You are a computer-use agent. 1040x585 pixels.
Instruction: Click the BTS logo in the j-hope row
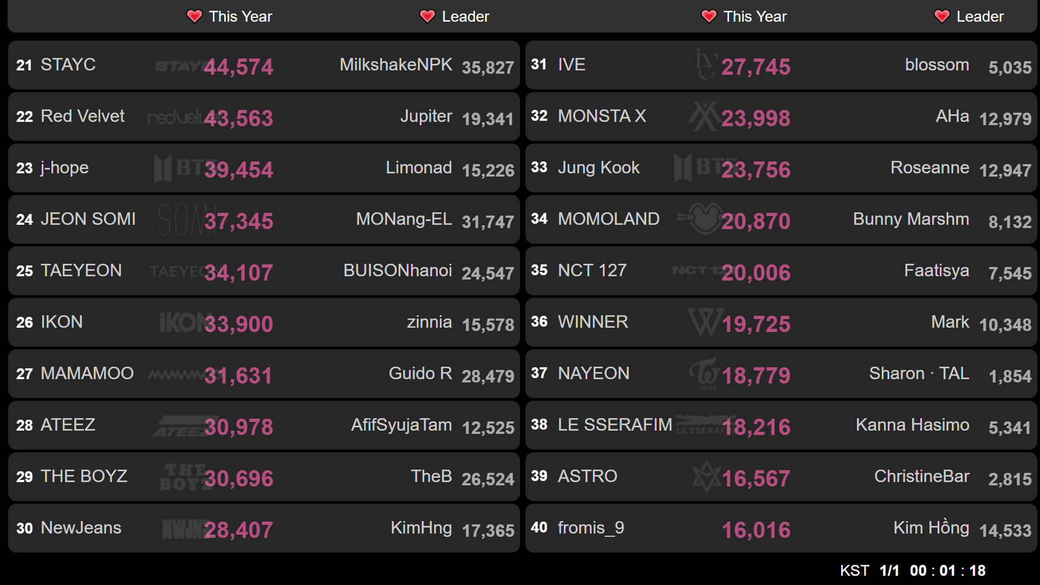pyautogui.click(x=179, y=168)
